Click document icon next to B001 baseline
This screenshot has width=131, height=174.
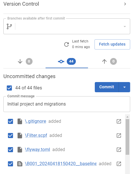(x=20, y=164)
